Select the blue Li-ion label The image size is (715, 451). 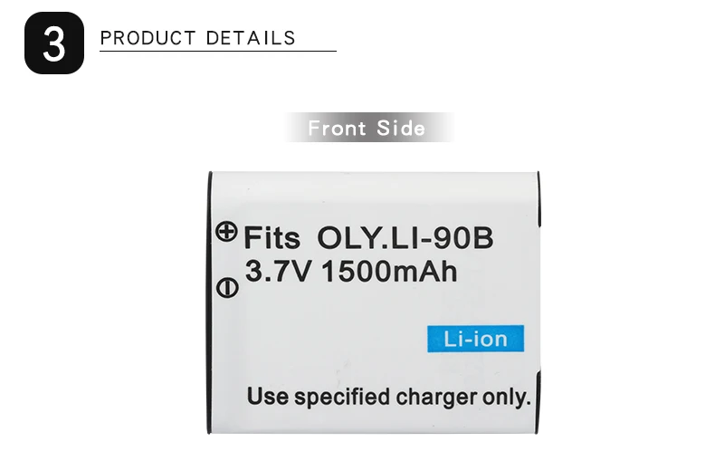(475, 339)
